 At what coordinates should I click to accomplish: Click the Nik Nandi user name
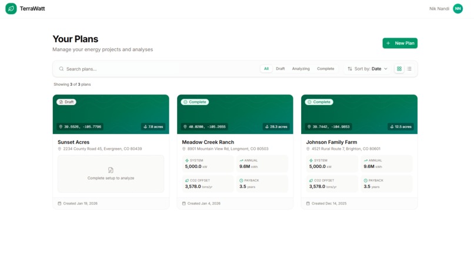pyautogui.click(x=439, y=9)
